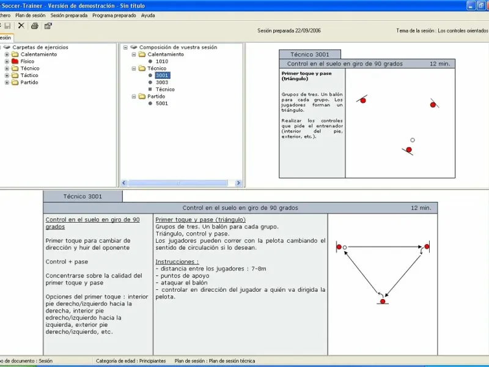Expand the Partido folder in Carpetas de ejercicios
The height and width of the screenshot is (367, 489).
[x=7, y=83]
